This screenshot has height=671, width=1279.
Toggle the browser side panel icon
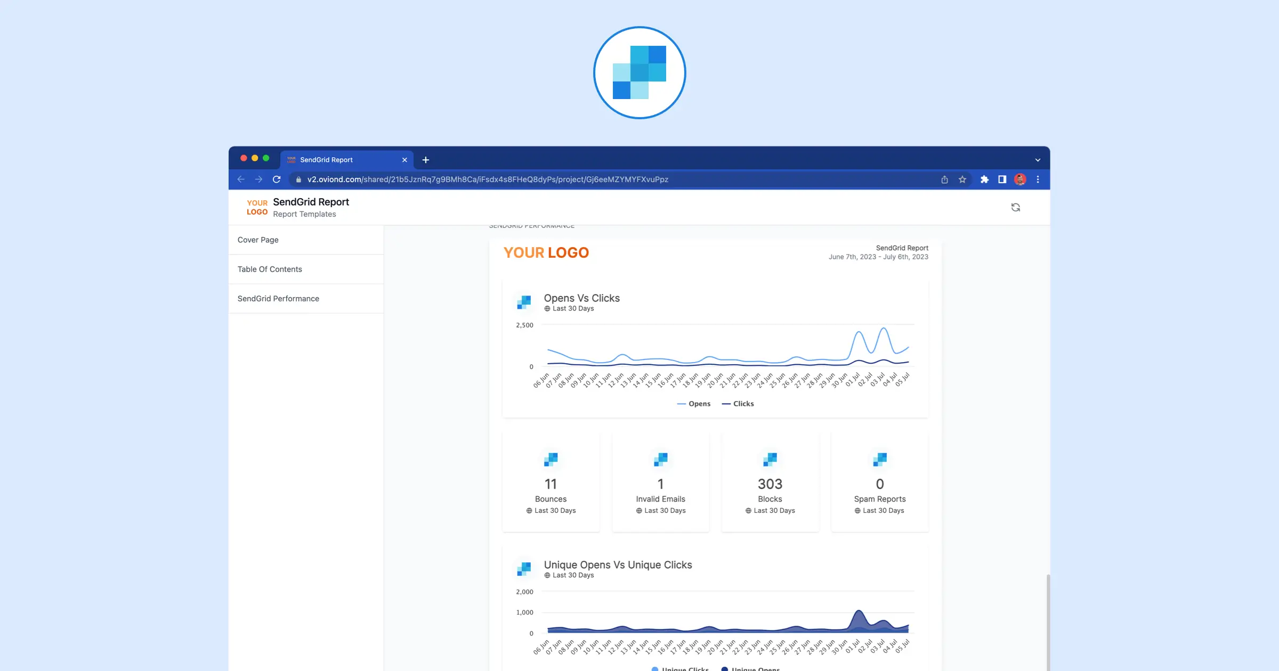pos(1002,179)
